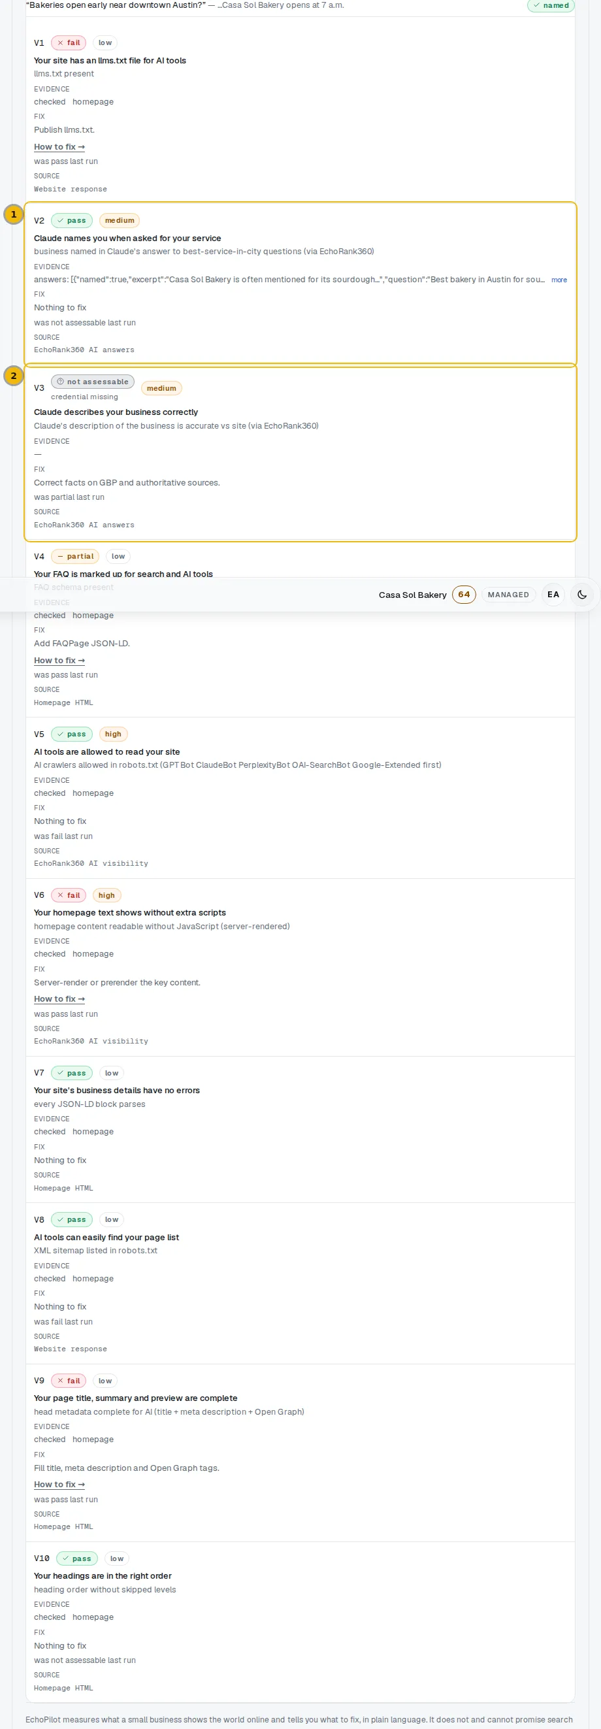Viewport: 601px width, 1729px height.
Task: Click the fail badge on check V9
Action: coord(69,1380)
